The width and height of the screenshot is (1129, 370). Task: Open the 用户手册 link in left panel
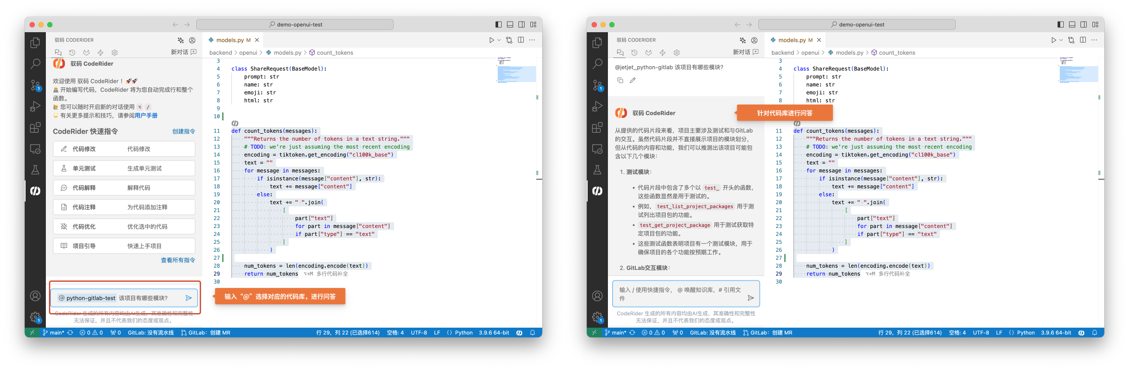pyautogui.click(x=146, y=116)
